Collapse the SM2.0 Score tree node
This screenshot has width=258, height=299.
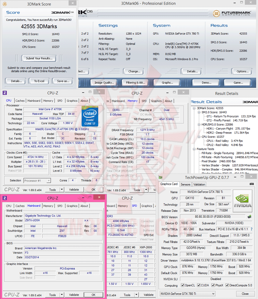point(199,112)
